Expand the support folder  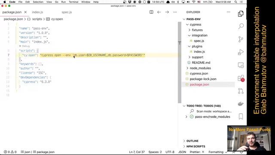point(189,57)
